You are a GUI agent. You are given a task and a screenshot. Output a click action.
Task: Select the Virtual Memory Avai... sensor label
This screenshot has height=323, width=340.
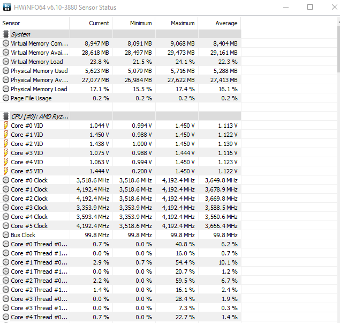40,53
